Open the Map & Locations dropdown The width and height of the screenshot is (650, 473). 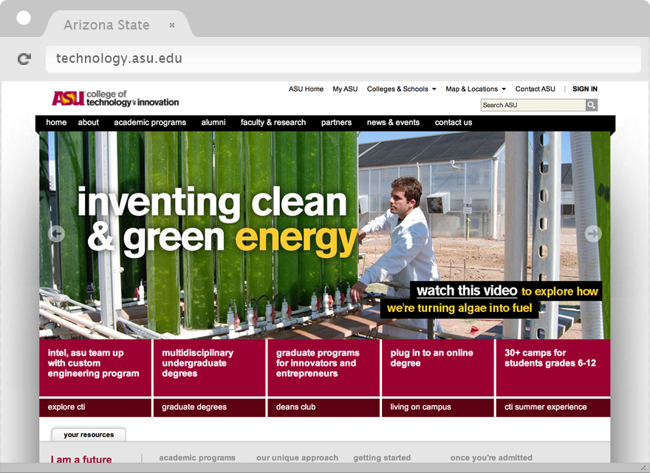(x=475, y=89)
